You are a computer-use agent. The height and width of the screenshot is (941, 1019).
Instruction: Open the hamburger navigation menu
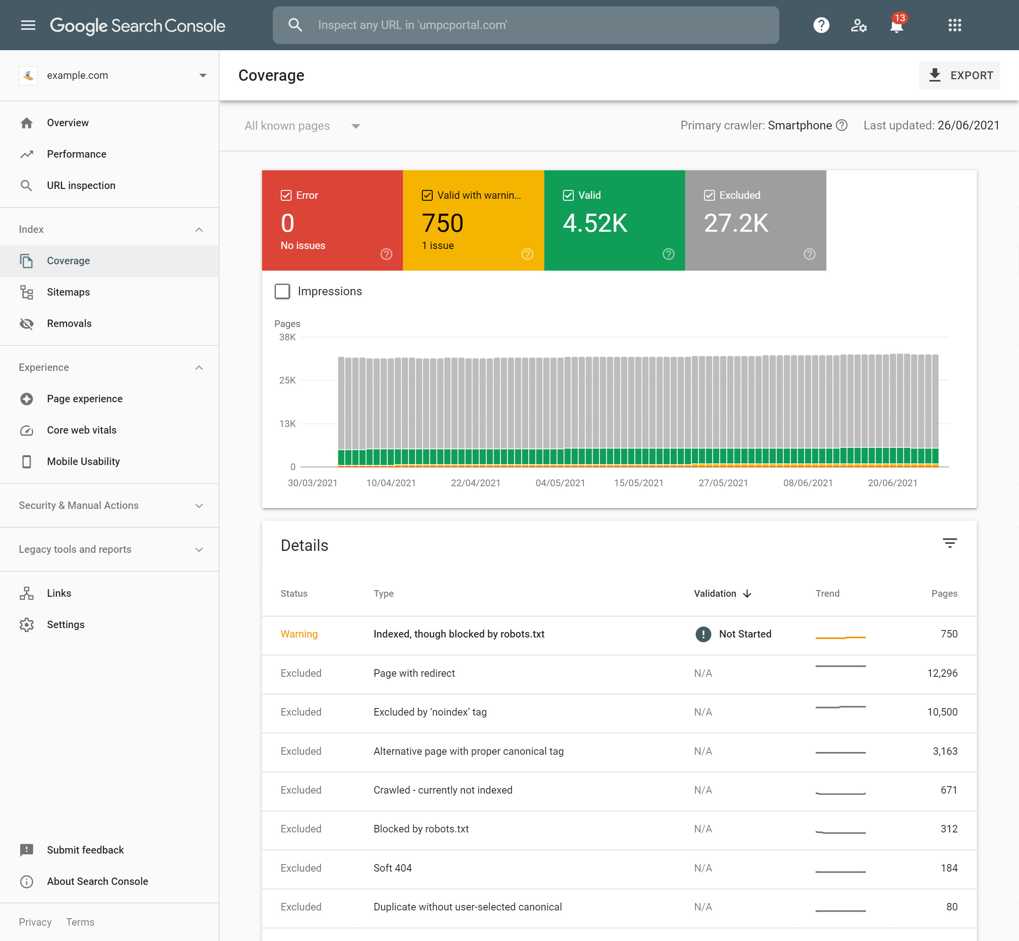[28, 25]
